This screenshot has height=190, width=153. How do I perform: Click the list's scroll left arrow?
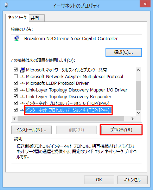[x=14, y=119]
